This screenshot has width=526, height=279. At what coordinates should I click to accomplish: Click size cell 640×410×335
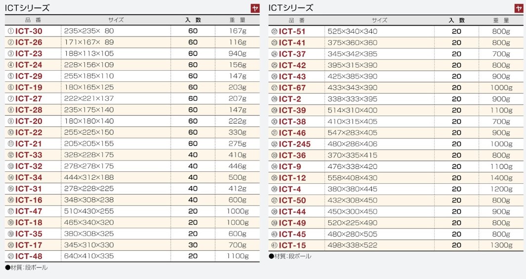coord(89,256)
